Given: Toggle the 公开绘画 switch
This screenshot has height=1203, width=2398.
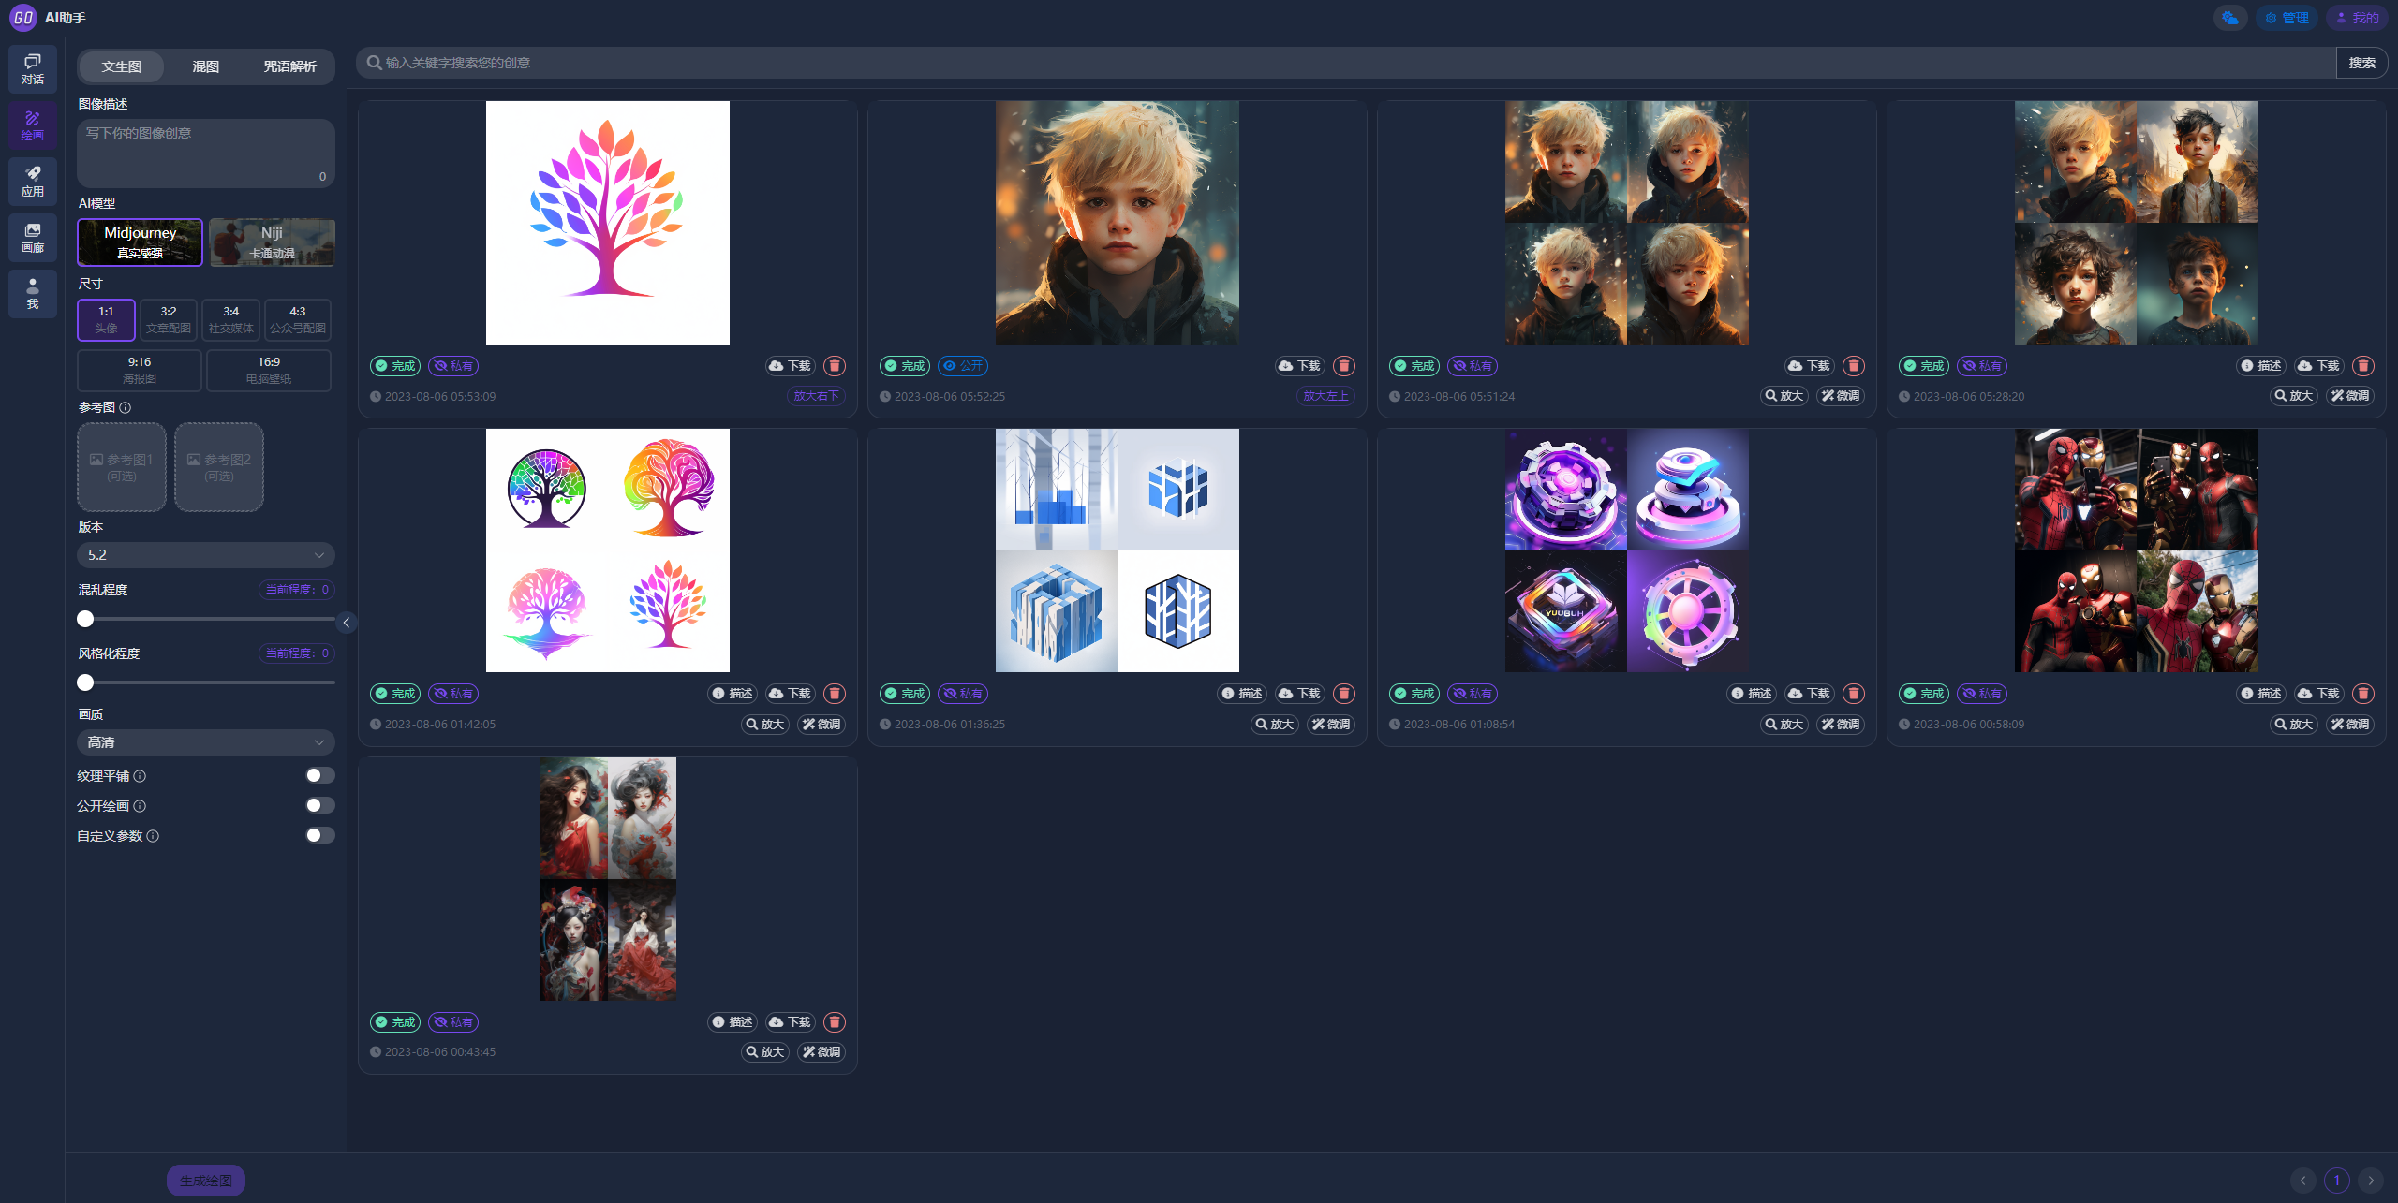Looking at the screenshot, I should coord(320,805).
